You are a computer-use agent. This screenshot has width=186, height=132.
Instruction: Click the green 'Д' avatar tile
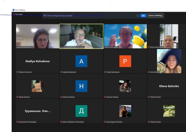tap(81, 111)
